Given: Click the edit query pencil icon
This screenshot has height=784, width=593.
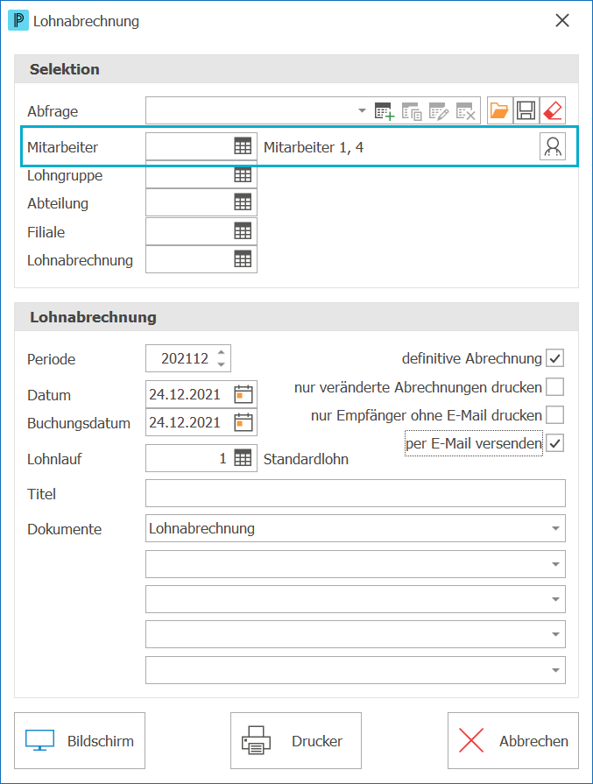Looking at the screenshot, I should pyautogui.click(x=439, y=111).
